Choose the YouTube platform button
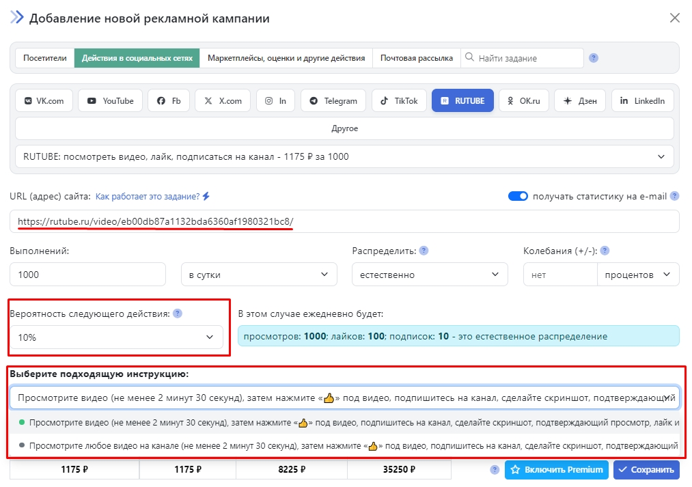 [110, 100]
